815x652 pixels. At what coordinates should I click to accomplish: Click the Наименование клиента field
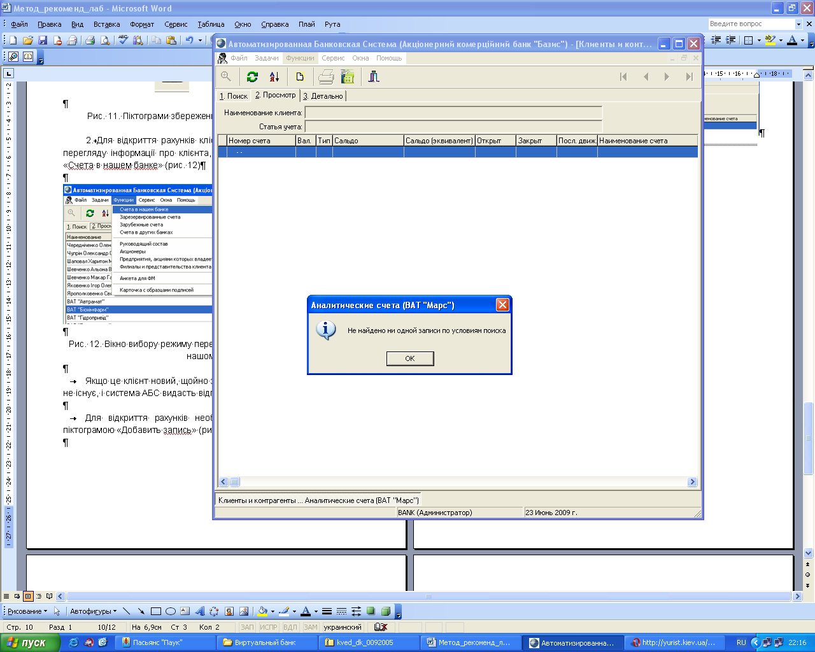tap(453, 113)
